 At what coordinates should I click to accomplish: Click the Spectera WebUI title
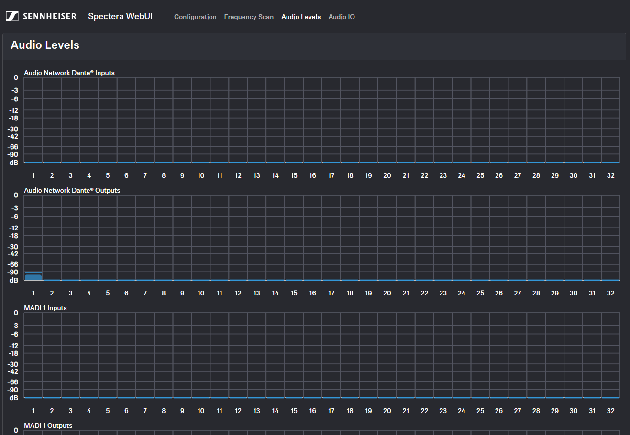click(120, 16)
